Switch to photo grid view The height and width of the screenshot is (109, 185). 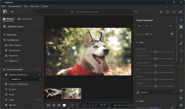48,105
